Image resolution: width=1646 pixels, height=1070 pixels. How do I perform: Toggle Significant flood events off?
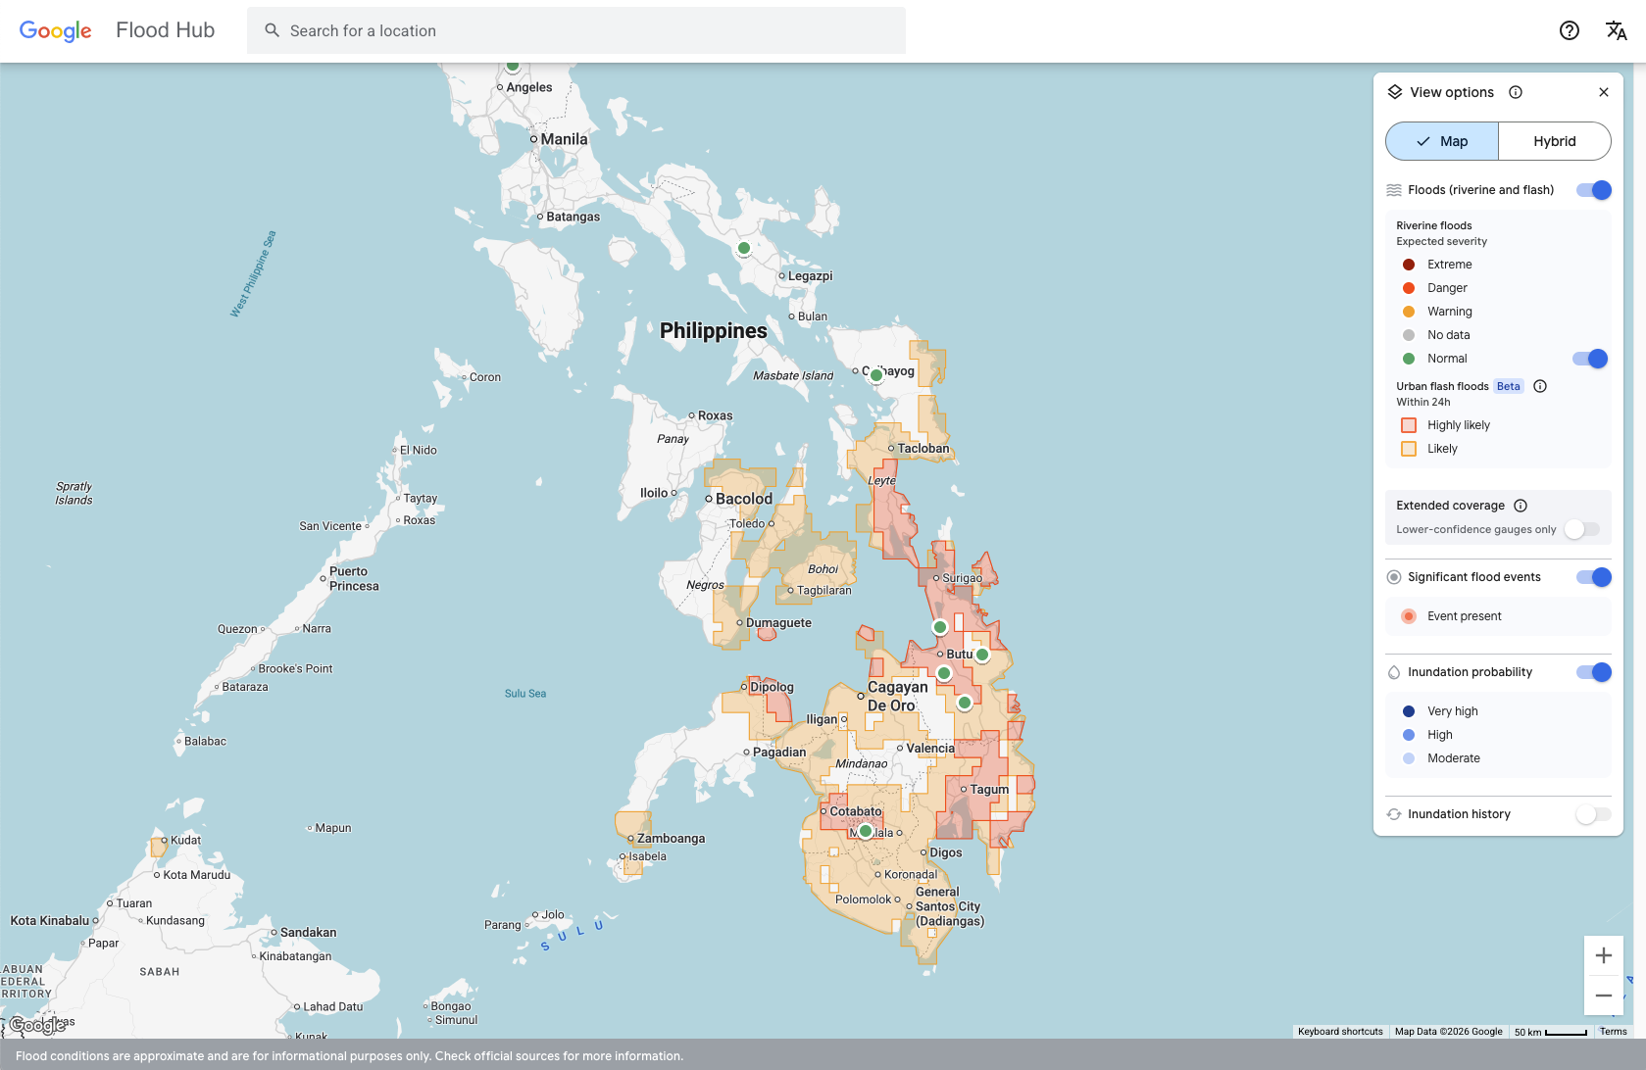pyautogui.click(x=1593, y=577)
